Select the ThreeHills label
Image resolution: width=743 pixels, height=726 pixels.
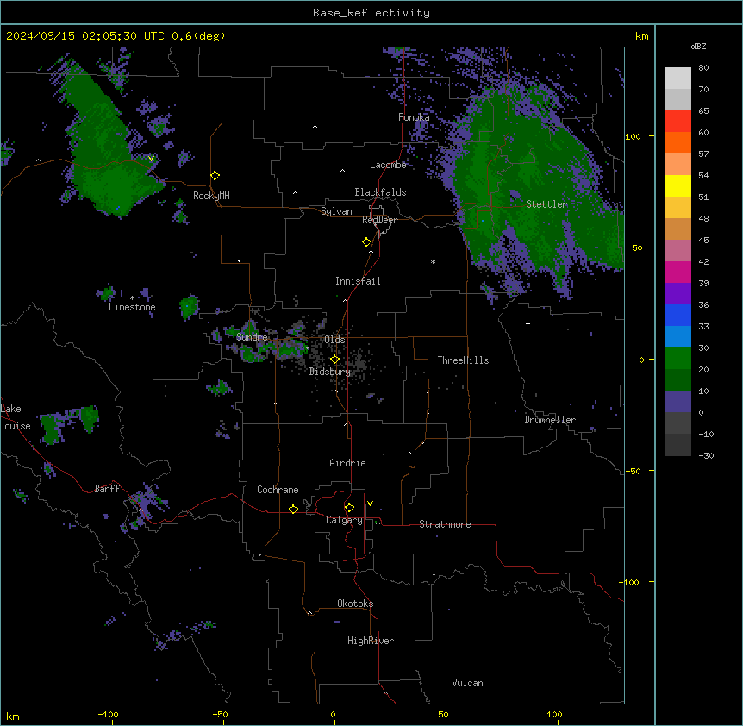[463, 360]
